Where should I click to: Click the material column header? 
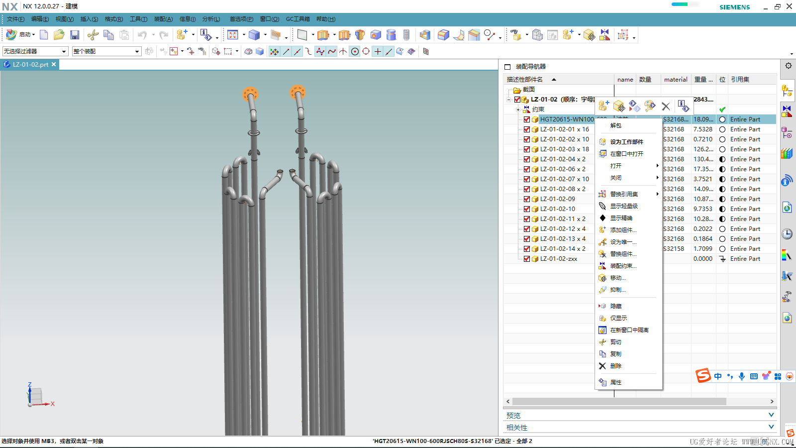click(x=676, y=80)
